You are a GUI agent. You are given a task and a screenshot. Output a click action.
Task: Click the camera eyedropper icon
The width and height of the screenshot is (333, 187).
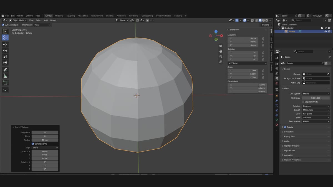(328, 74)
